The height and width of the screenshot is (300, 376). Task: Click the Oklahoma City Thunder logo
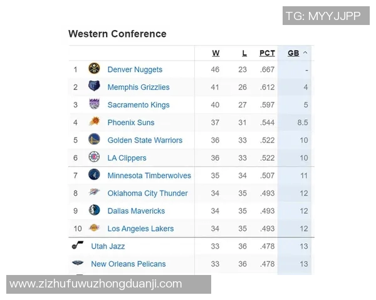point(94,193)
